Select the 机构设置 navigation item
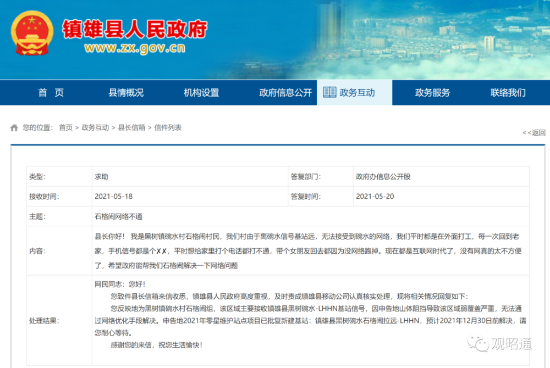This screenshot has width=550, height=368. (201, 92)
